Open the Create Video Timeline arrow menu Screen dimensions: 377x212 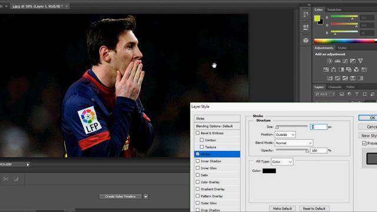pos(145,197)
